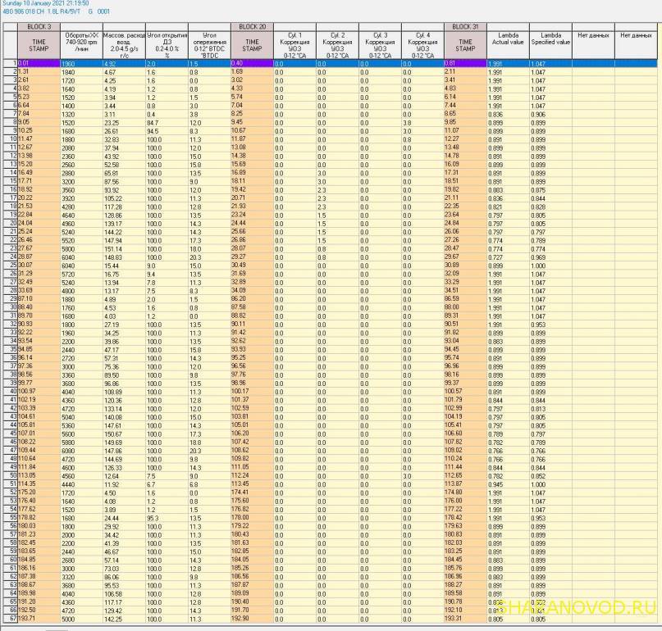This screenshot has height=631, width=662.
Task: Select the Lambda Specified value column header
Action: click(x=550, y=39)
